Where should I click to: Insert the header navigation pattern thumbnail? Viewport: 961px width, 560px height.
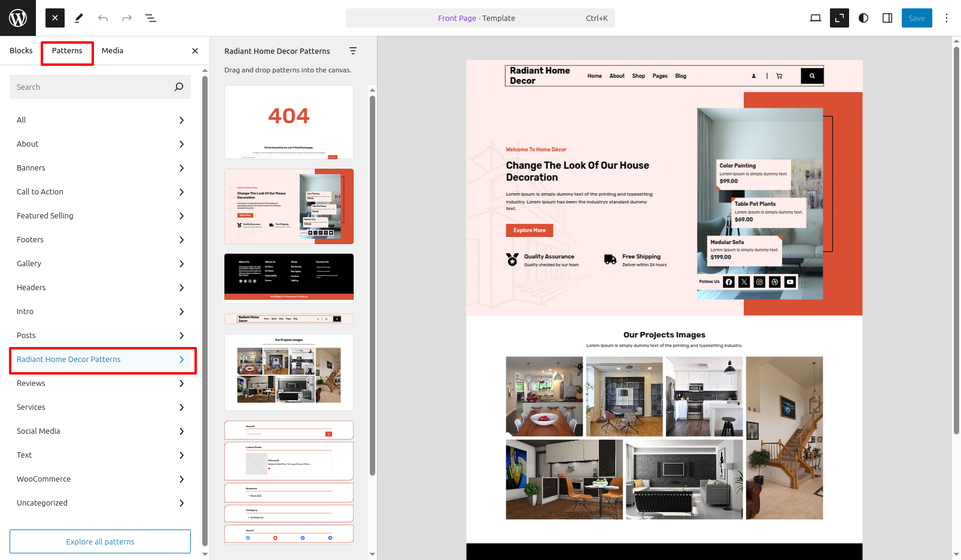click(289, 319)
